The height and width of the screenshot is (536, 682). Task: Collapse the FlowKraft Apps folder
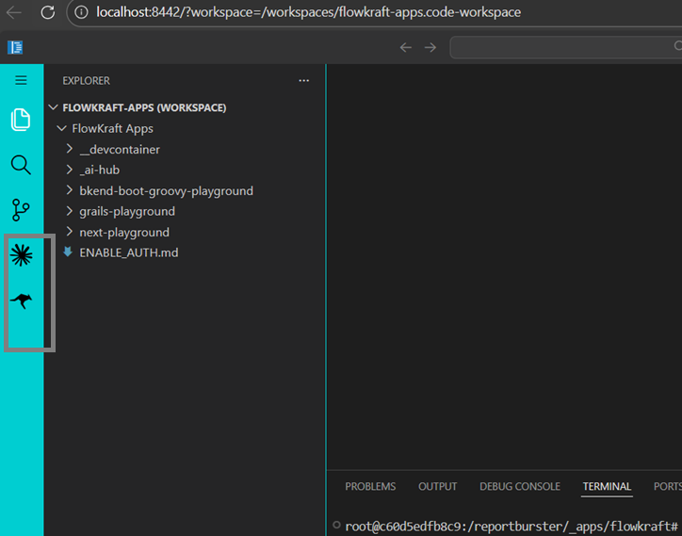click(62, 128)
